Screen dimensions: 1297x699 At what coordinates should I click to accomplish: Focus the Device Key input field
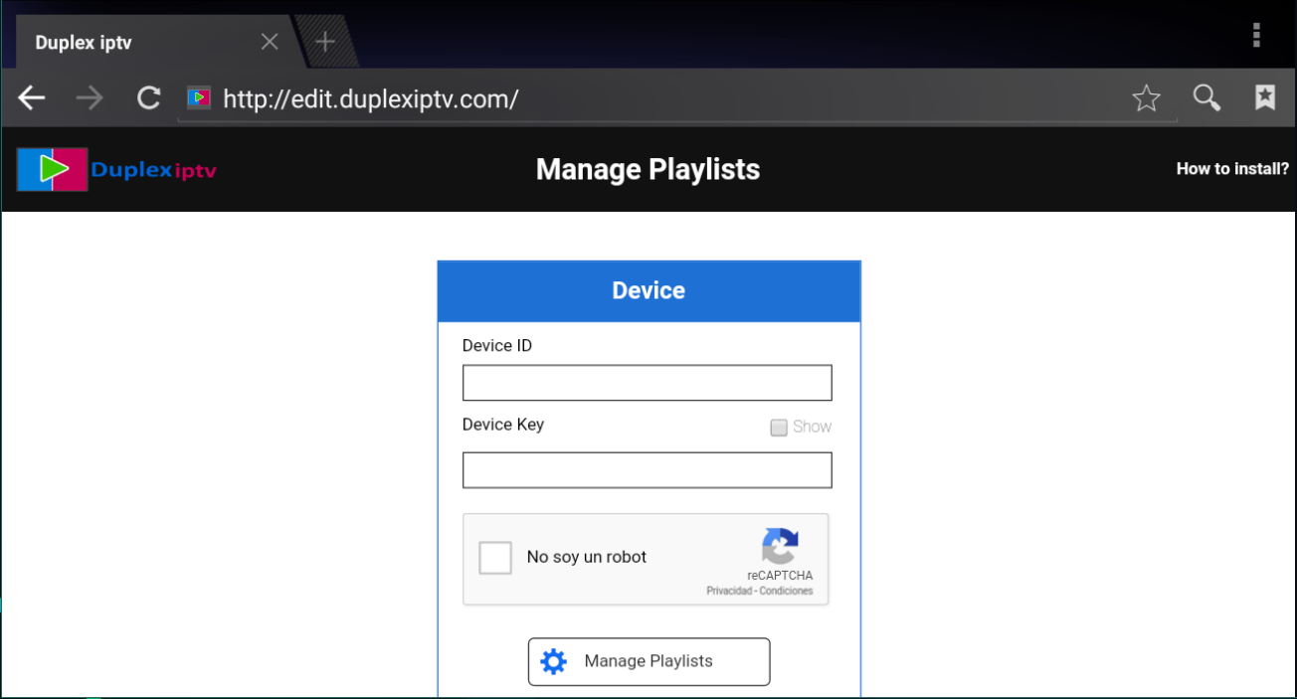648,470
